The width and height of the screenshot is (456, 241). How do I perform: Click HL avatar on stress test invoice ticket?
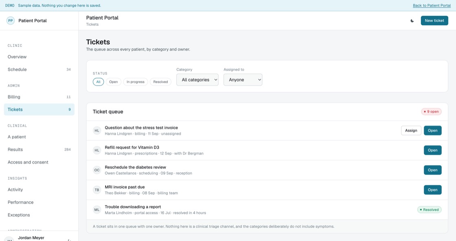pos(97,130)
